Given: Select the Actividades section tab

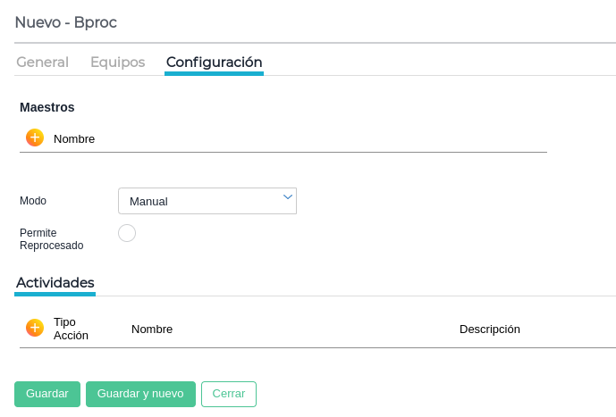Looking at the screenshot, I should (55, 282).
